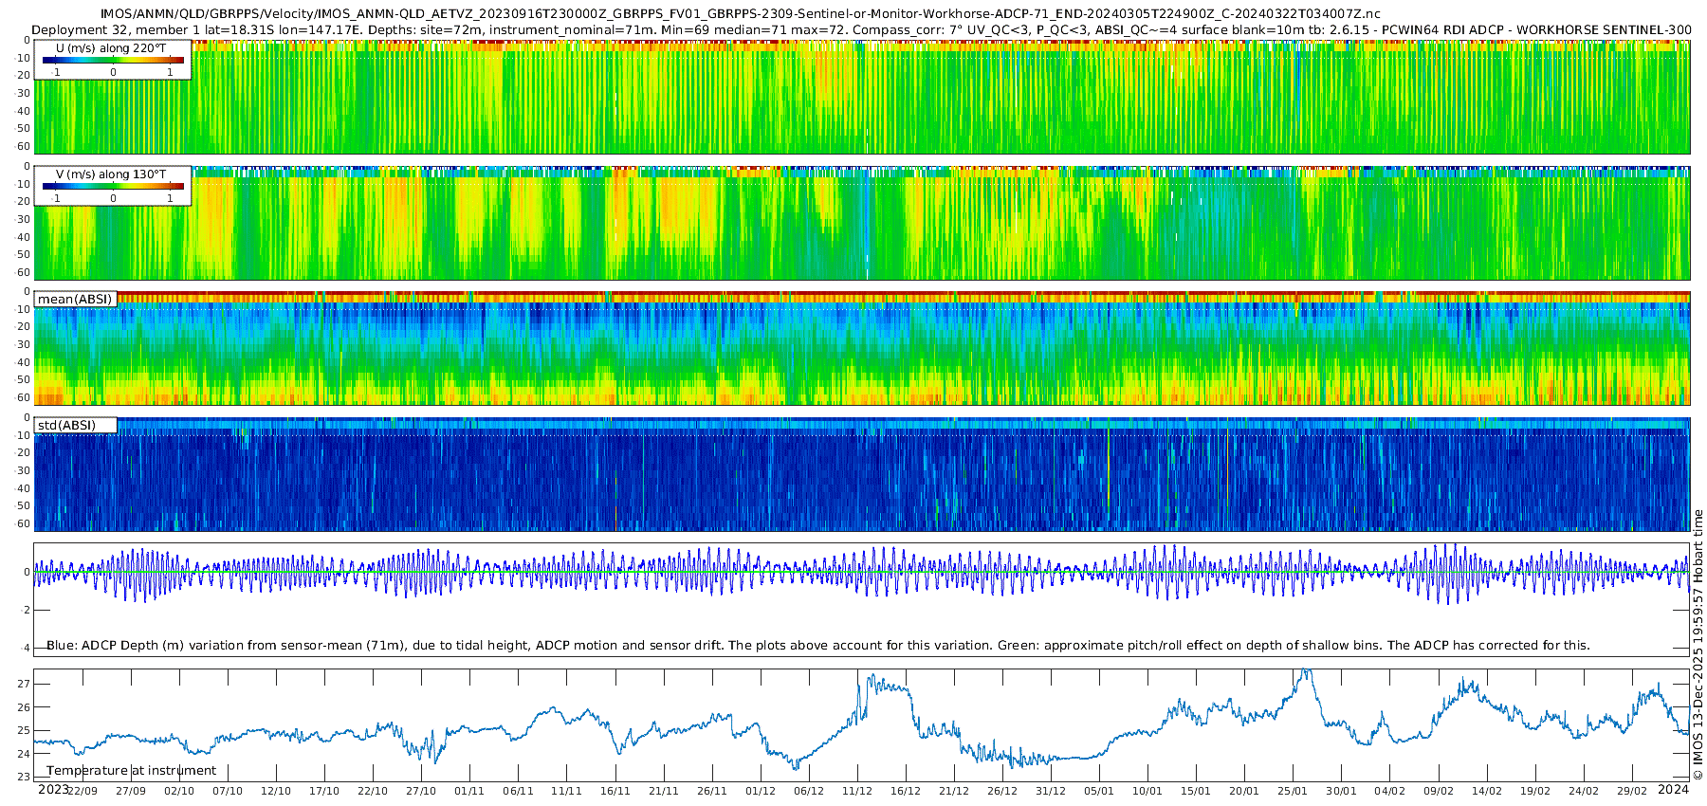Click the IMOS copyright timestamp text
This screenshot has width=1707, height=806.
[1698, 645]
